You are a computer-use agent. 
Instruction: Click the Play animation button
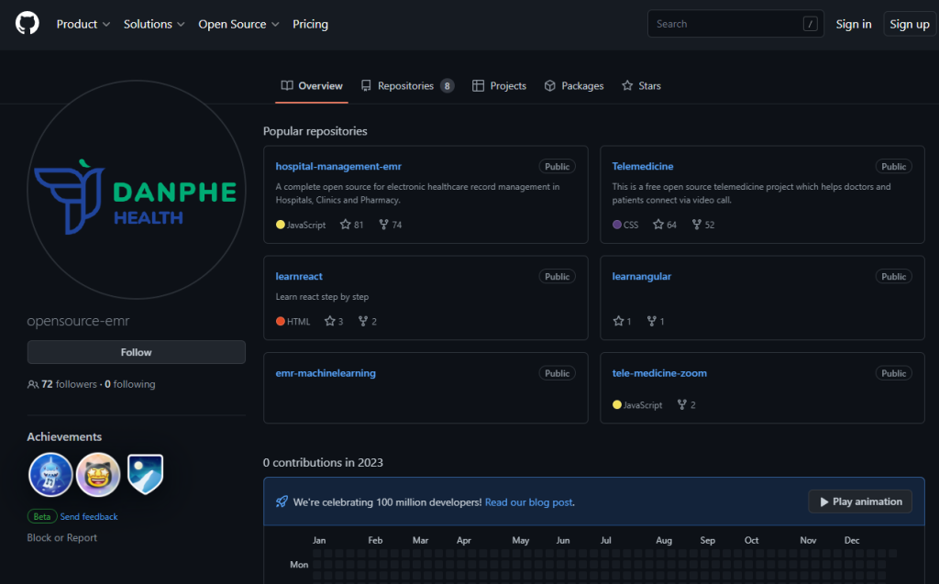coord(860,501)
